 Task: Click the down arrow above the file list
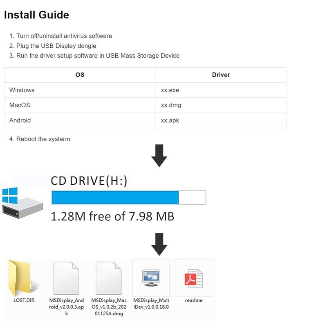coord(159,244)
